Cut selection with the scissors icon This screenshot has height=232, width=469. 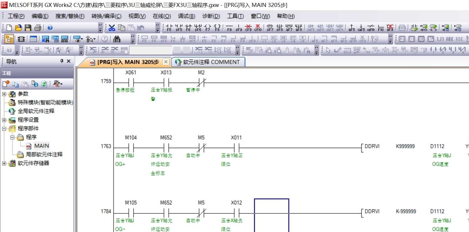pyautogui.click(x=112, y=28)
